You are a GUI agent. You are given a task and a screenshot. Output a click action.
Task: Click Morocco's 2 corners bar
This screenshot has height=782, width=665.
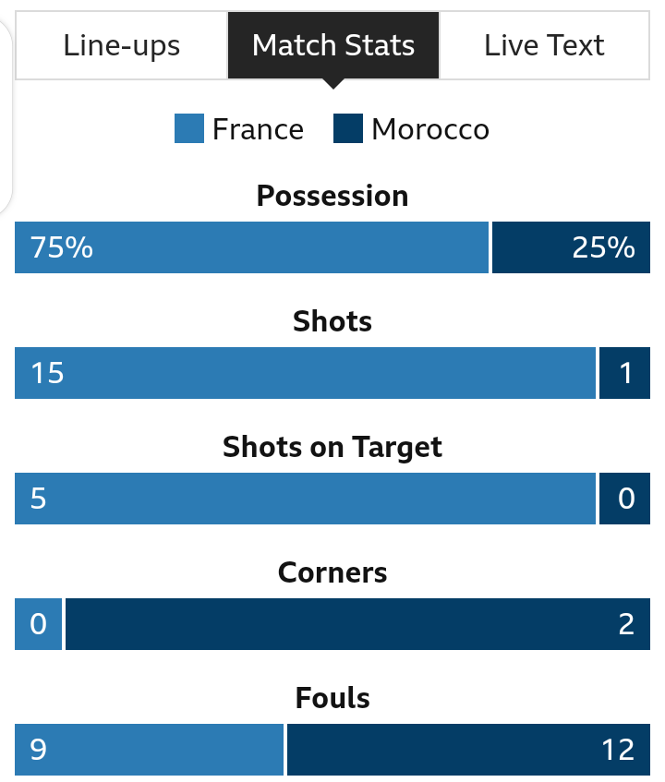pyautogui.click(x=357, y=624)
